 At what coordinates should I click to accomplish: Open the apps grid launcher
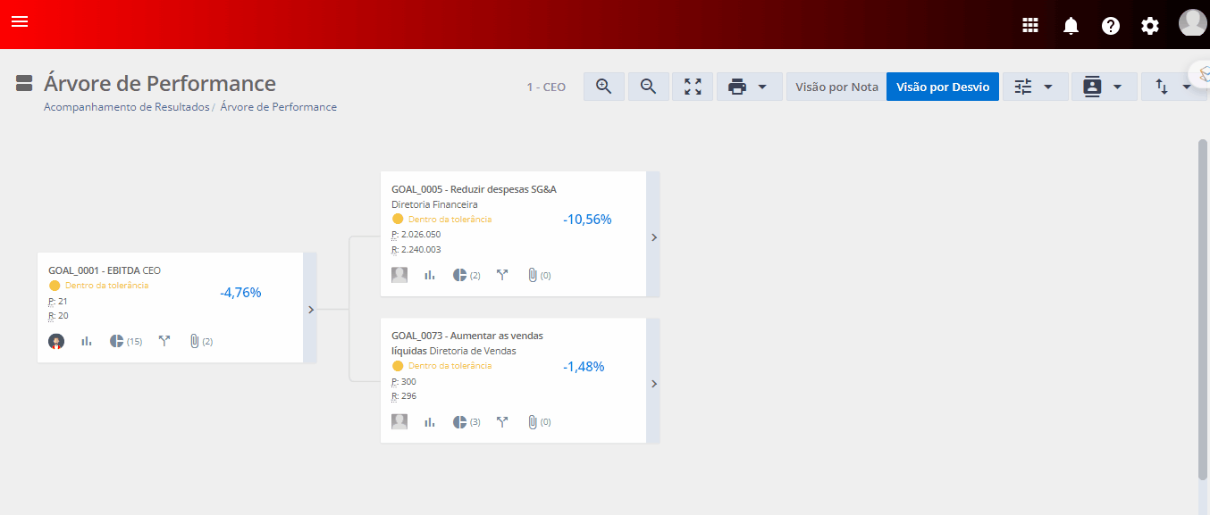[x=1030, y=26]
